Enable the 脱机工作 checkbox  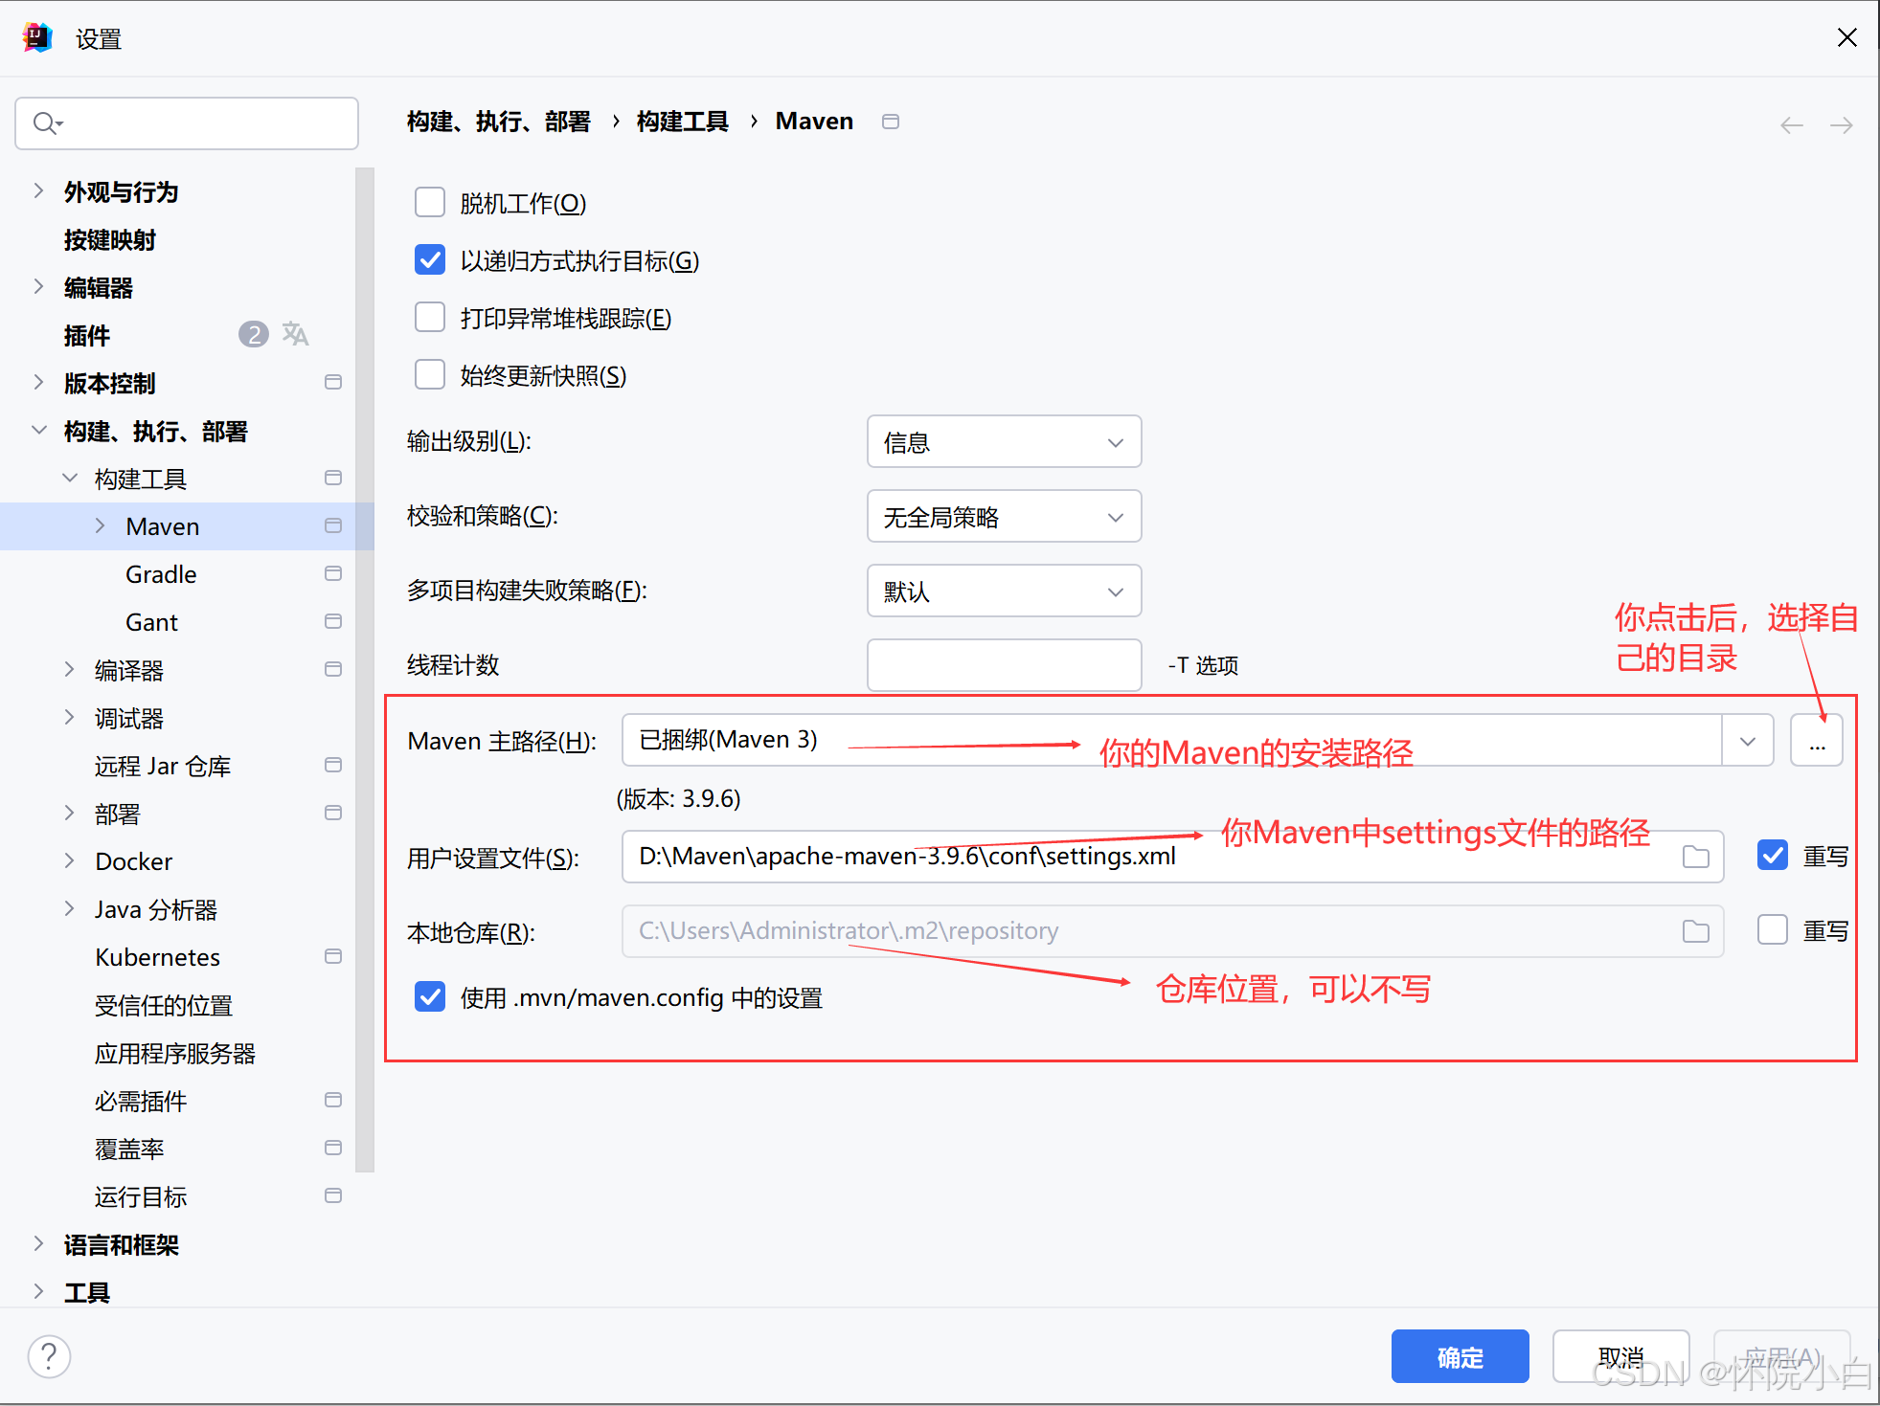click(x=430, y=203)
